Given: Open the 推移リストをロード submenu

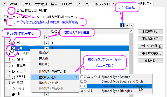Looking at the screenshot, I should pyautogui.click(x=55, y=77).
